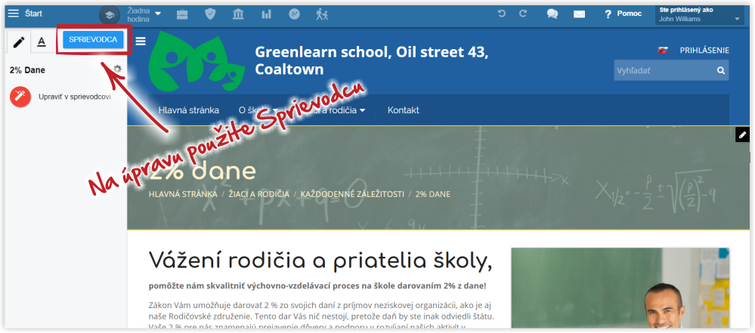Open the chat messages icon
This screenshot has height=333, width=755.
[x=552, y=14]
